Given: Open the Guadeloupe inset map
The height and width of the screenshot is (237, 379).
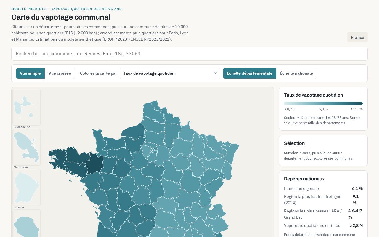Looking at the screenshot, I should (x=26, y=107).
